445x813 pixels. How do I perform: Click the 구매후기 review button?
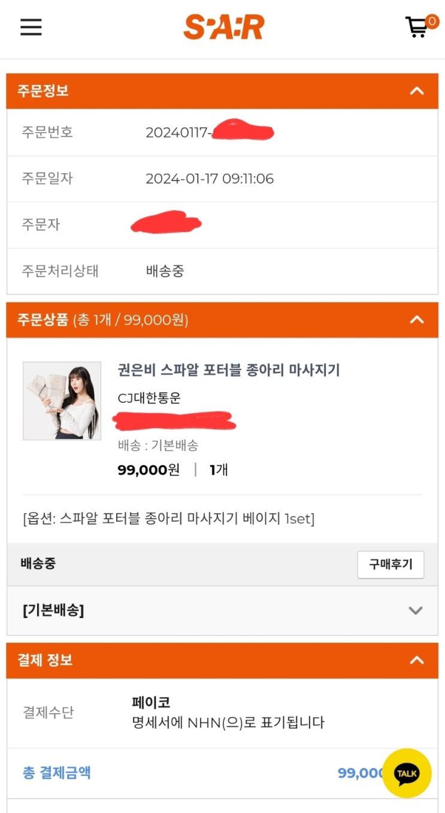coord(390,565)
